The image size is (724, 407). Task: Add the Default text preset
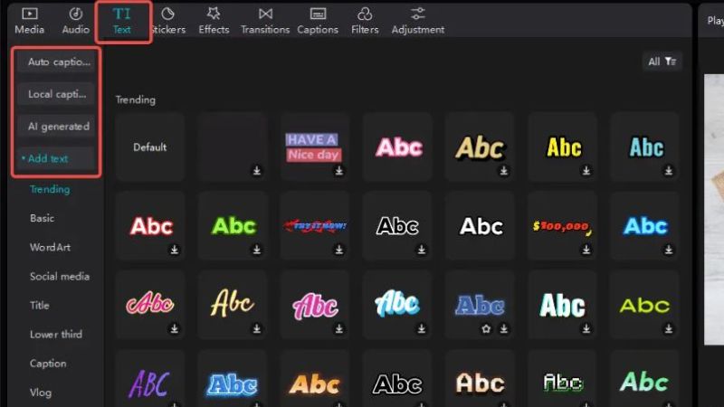[150, 147]
